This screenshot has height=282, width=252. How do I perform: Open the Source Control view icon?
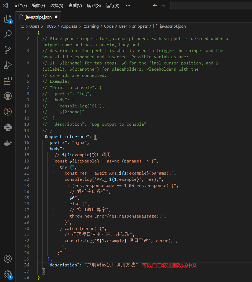[x=8, y=50]
